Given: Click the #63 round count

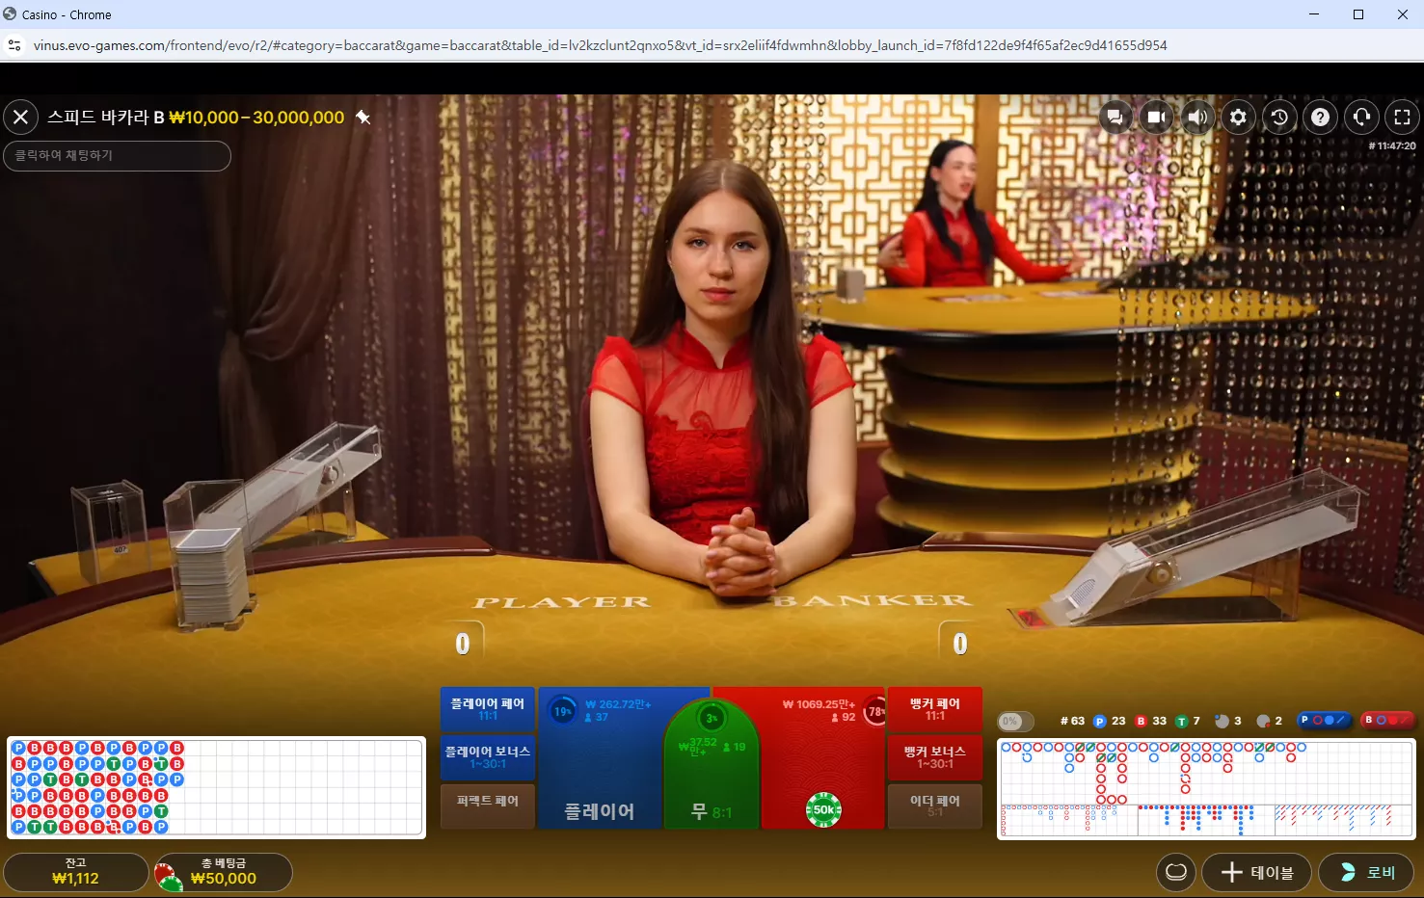Looking at the screenshot, I should [x=1072, y=721].
